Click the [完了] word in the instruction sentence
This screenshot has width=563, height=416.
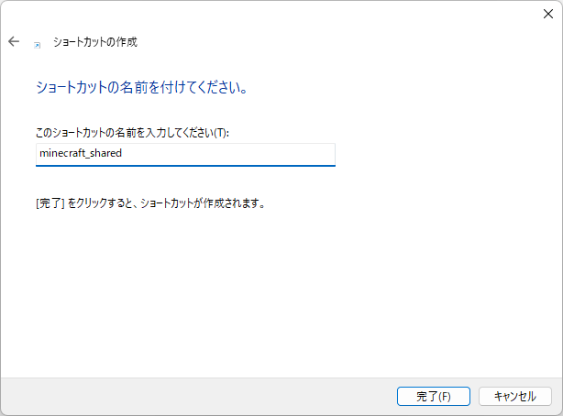coord(50,203)
